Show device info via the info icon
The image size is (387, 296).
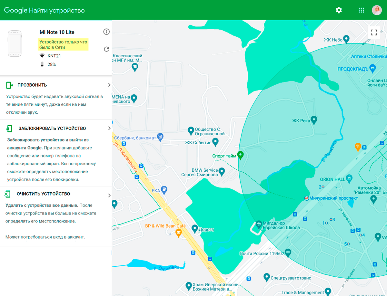106,32
